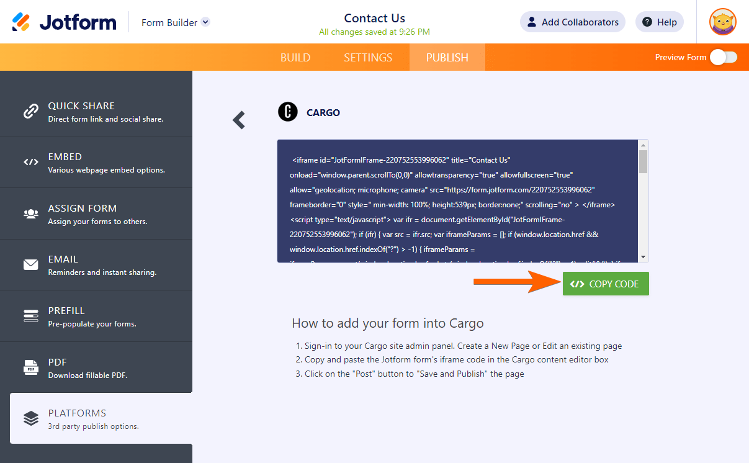Open the Email sidebar section
Viewport: 749px width, 463px height.
coord(96,265)
